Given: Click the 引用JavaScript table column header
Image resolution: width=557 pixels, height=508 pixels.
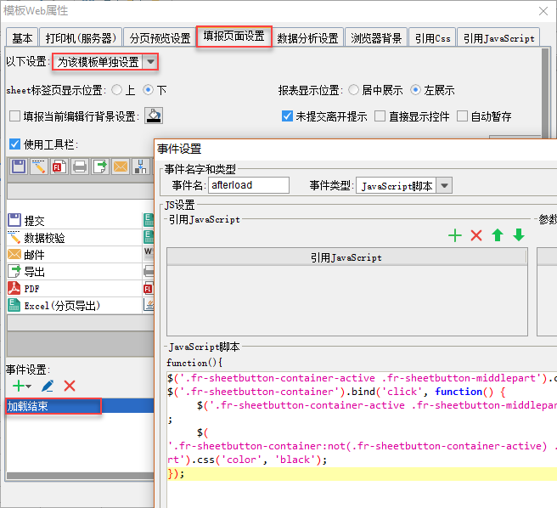Looking at the screenshot, I should click(346, 257).
